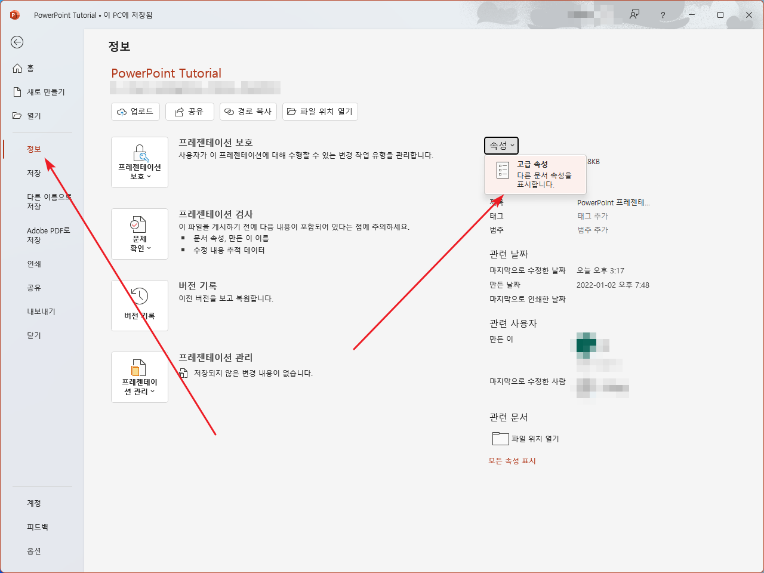Click the PowerPoint app logo icon

pyautogui.click(x=15, y=15)
